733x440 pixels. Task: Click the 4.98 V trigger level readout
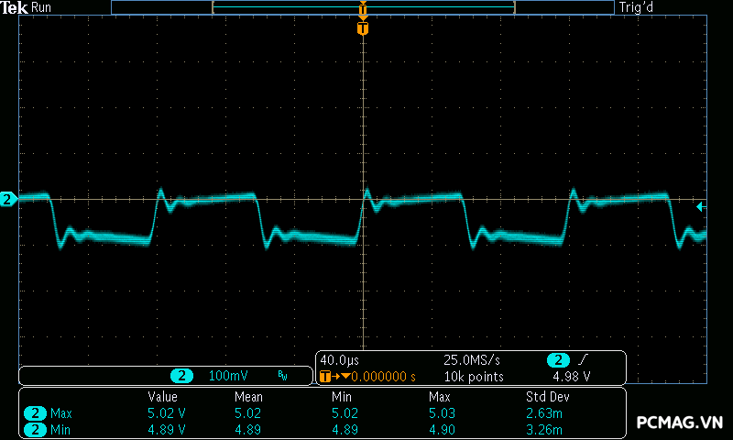(571, 377)
